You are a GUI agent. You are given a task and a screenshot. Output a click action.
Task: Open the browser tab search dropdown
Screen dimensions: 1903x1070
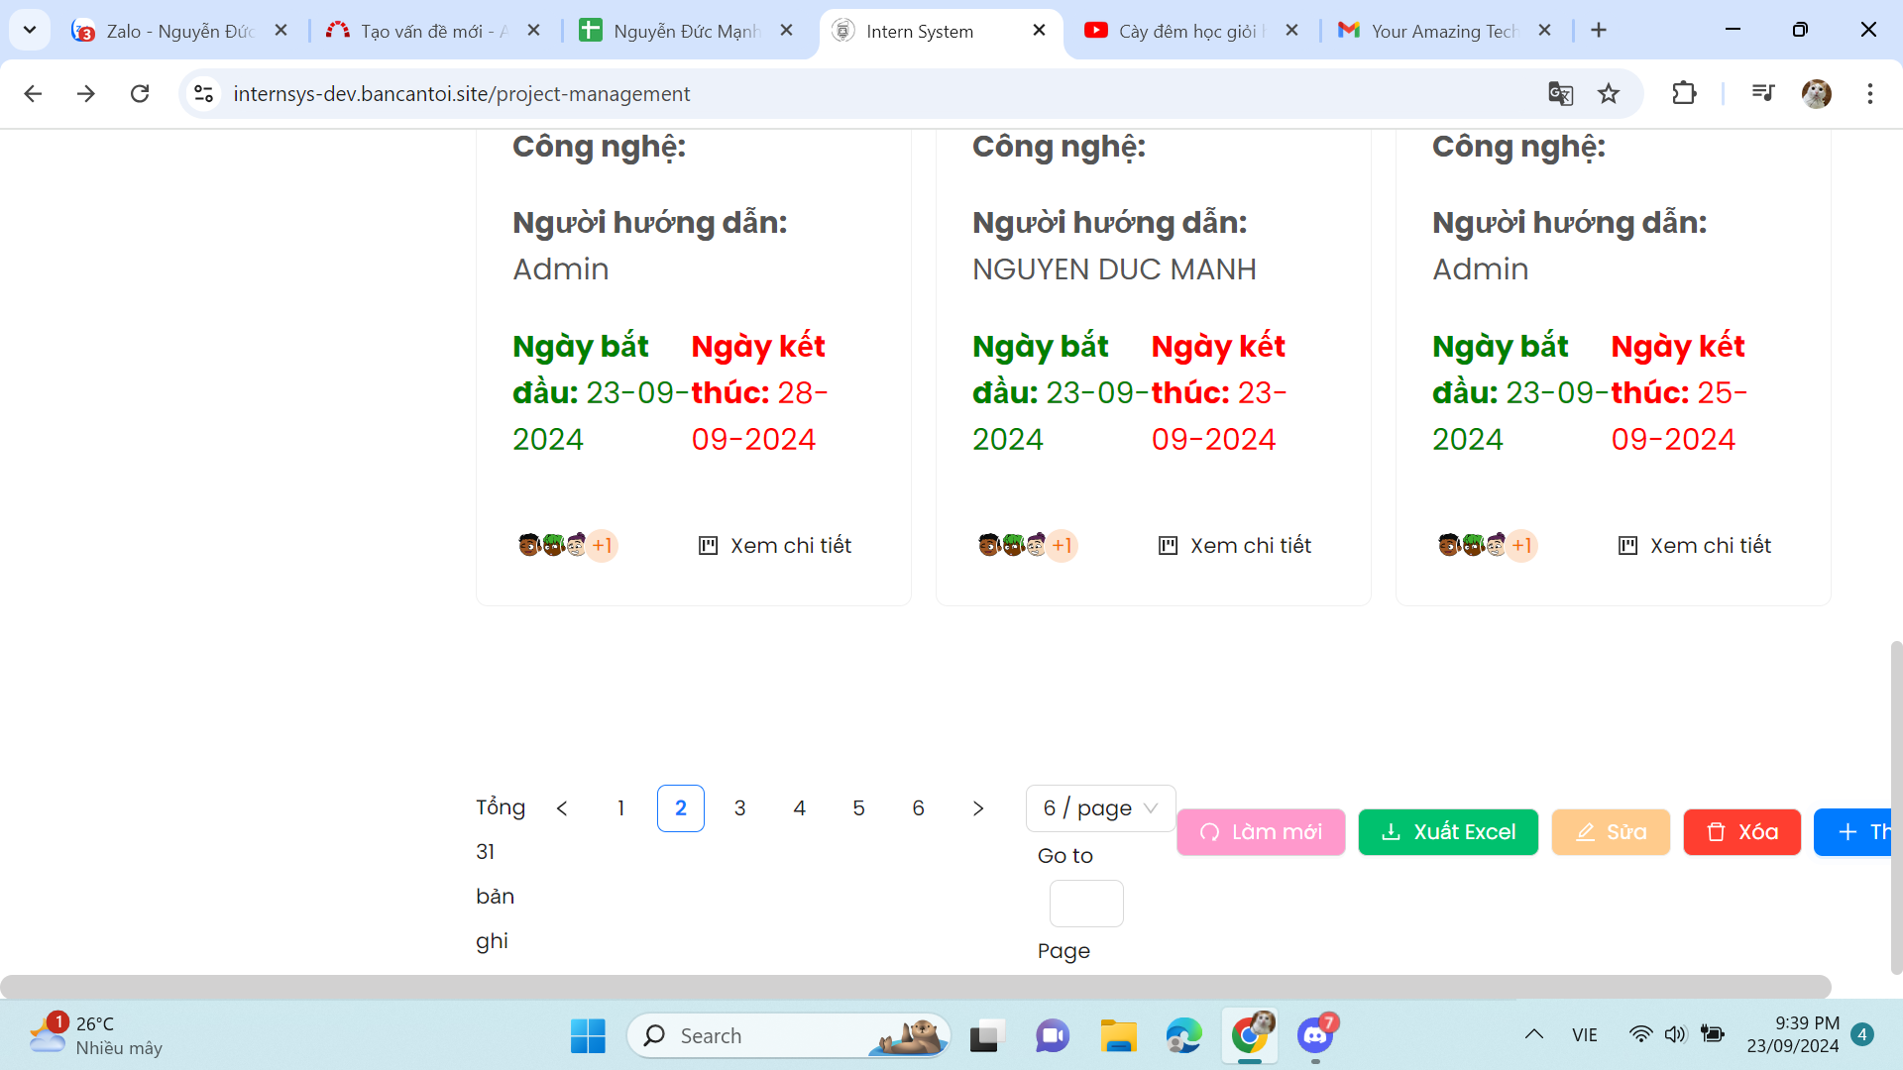coord(30,30)
